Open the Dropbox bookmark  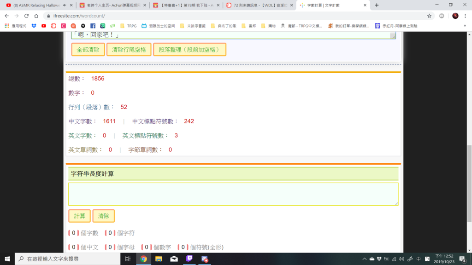34,26
